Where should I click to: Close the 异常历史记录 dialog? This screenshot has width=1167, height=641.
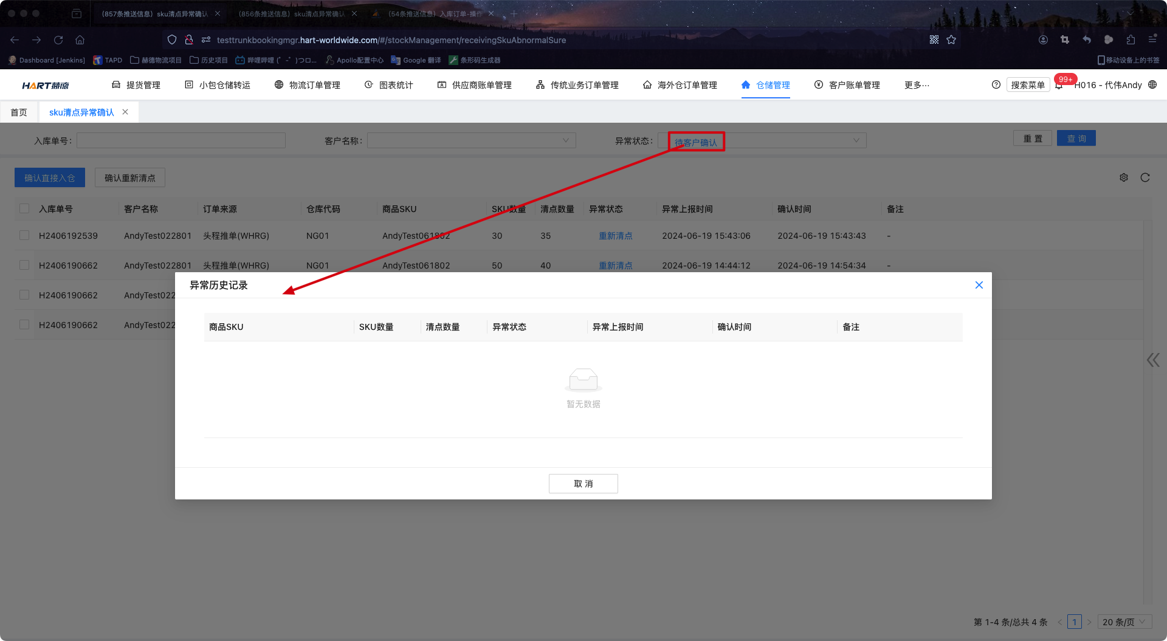coord(979,285)
